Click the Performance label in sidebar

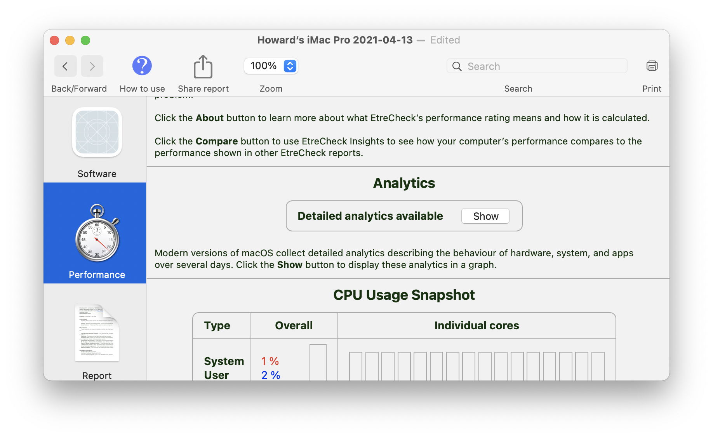click(x=97, y=275)
